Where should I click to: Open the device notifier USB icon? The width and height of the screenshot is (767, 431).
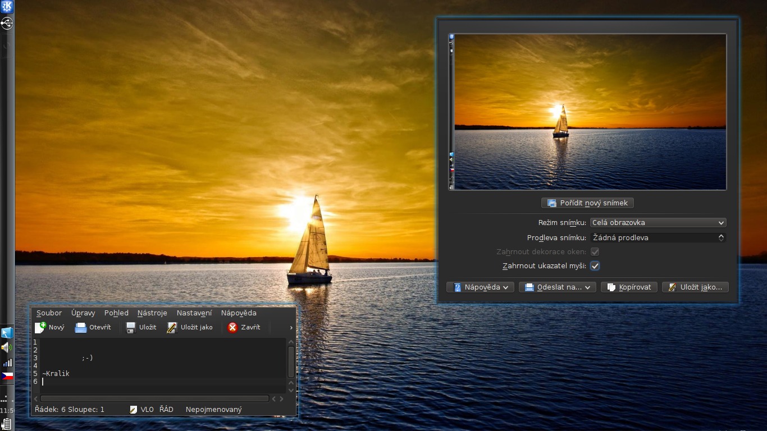[7, 24]
